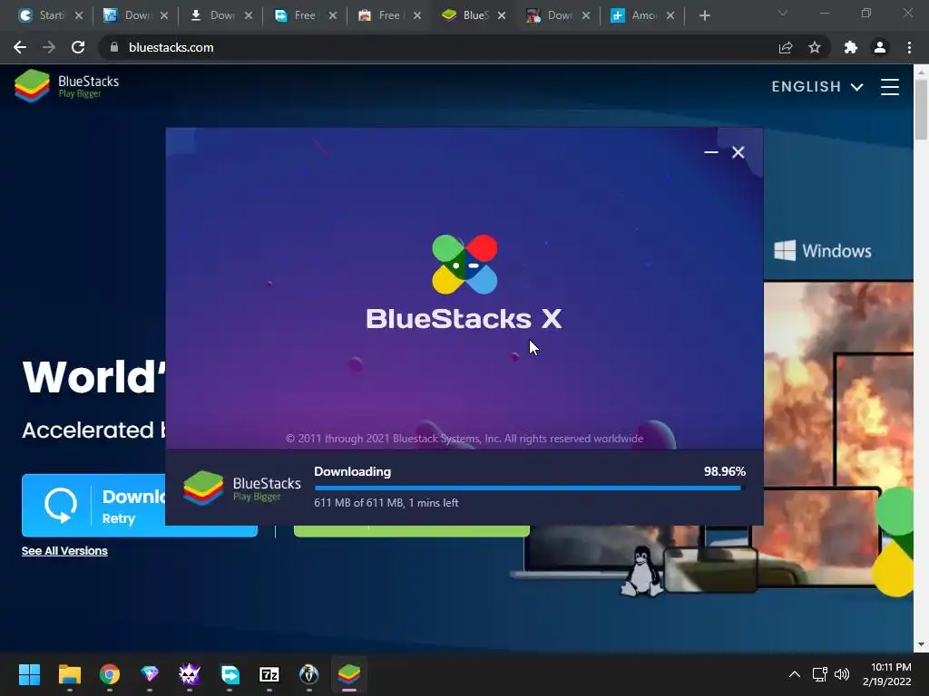929x696 pixels.
Task: Open Chrome extensions puzzle icon
Action: coord(850,47)
